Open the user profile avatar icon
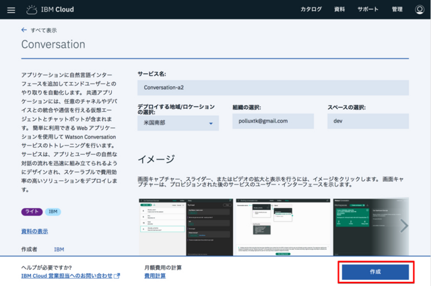 coord(420,9)
